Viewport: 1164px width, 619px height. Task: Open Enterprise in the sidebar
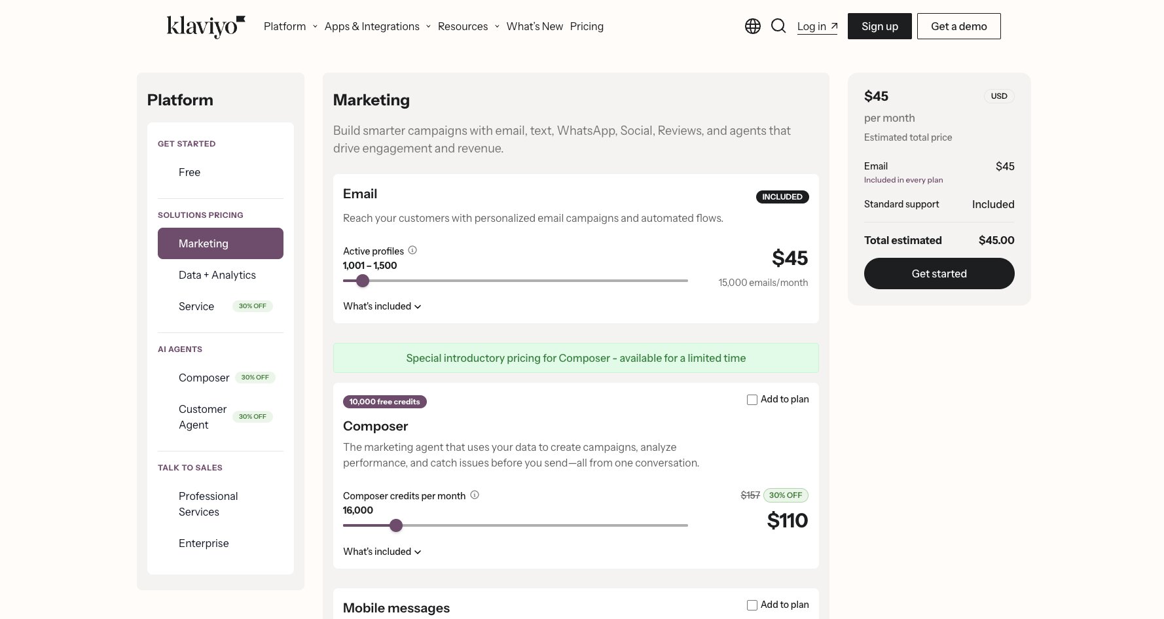221,543
